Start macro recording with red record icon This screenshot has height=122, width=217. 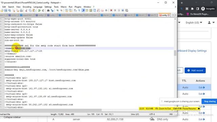[x=111, y=11]
